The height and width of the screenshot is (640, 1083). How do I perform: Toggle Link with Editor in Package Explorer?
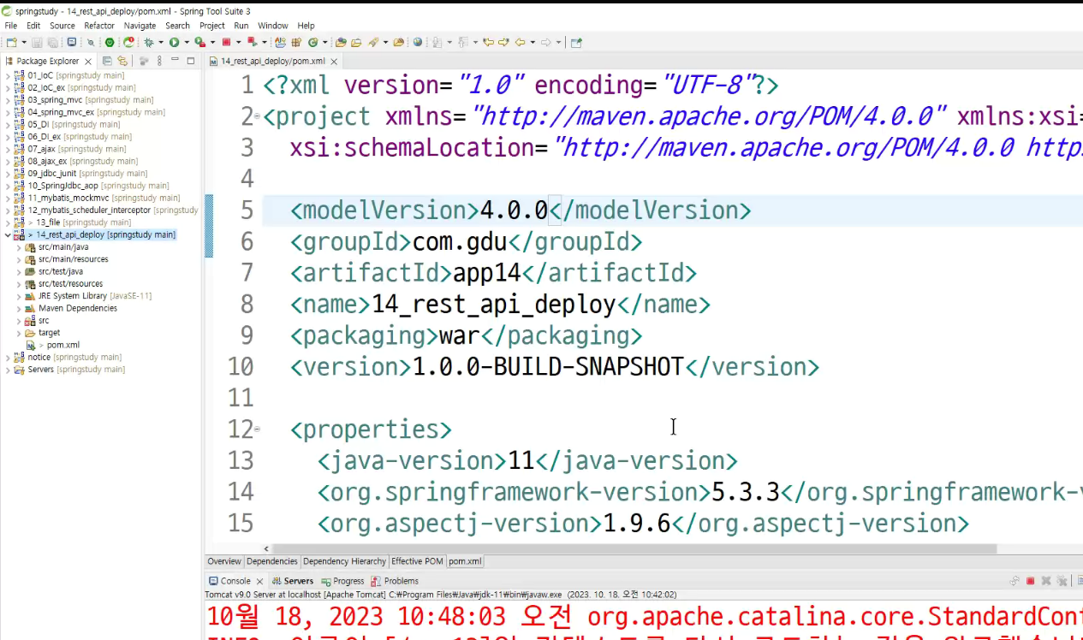click(x=122, y=61)
